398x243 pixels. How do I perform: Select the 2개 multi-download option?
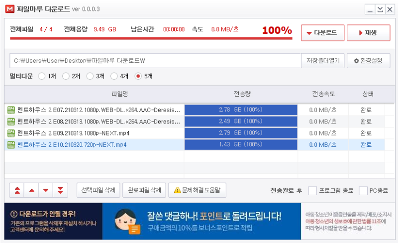click(x=66, y=76)
